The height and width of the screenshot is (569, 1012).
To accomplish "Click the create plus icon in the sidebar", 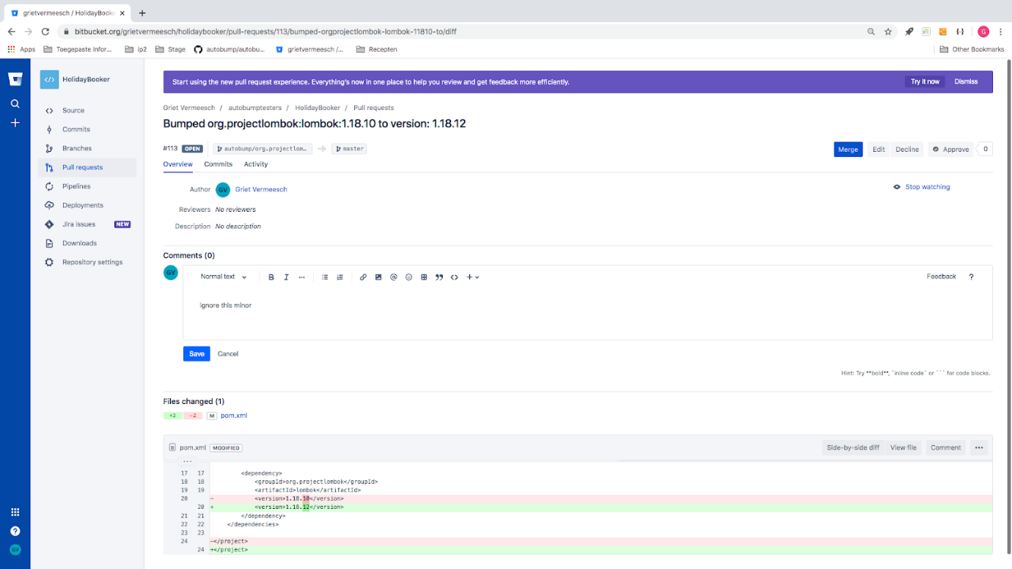I will pyautogui.click(x=15, y=123).
